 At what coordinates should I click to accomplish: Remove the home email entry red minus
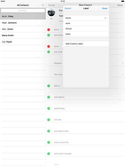click(x=49, y=46)
